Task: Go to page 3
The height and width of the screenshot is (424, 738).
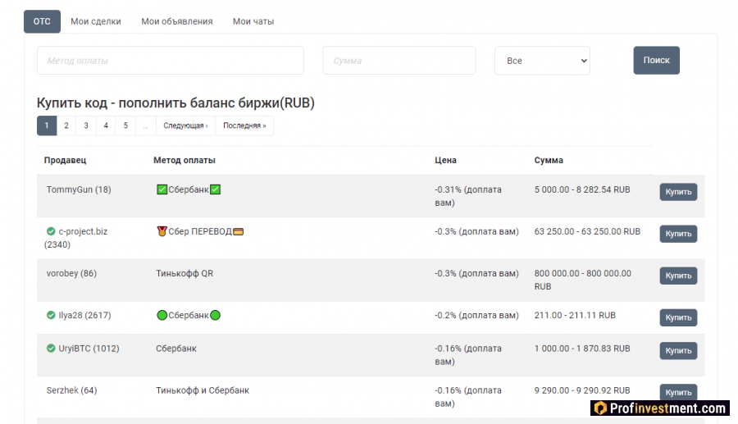Action: 86,125
